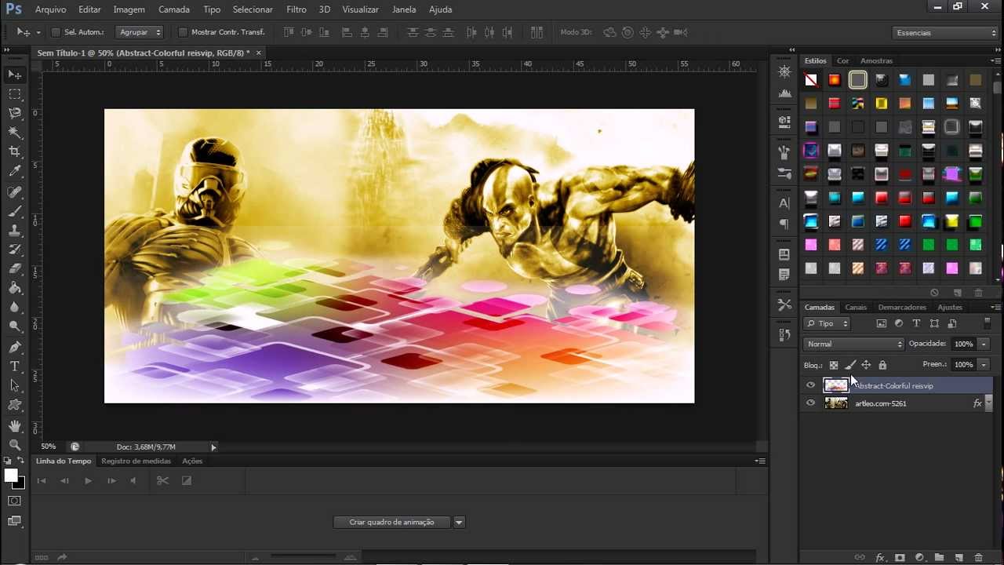
Task: Add a layer mask icon
Action: [900, 558]
